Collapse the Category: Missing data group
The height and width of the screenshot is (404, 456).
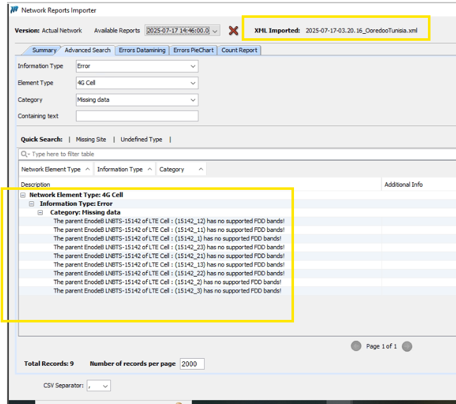(x=41, y=212)
